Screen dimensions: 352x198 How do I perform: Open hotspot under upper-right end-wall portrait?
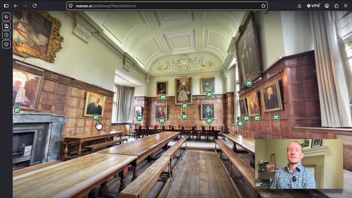point(210,95)
